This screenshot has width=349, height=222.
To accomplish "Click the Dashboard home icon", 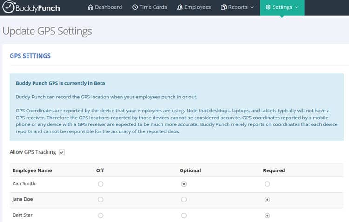I will (x=90, y=7).
